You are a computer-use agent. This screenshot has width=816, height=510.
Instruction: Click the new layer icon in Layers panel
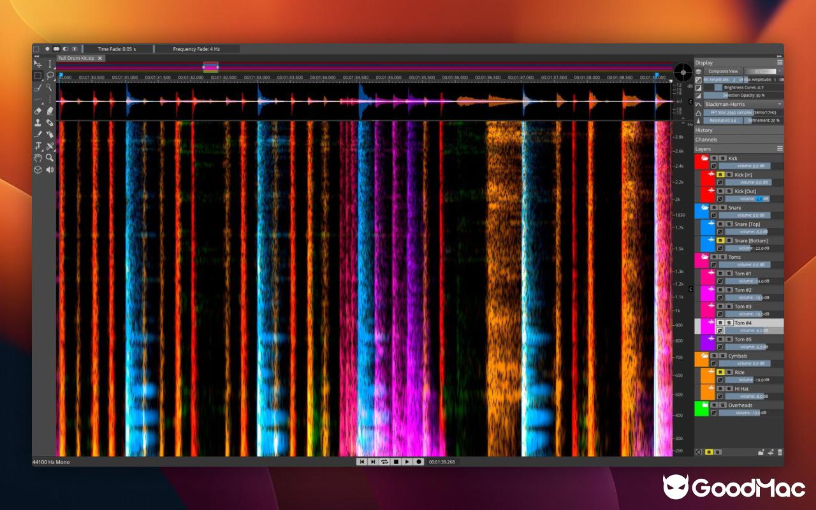pos(770,453)
